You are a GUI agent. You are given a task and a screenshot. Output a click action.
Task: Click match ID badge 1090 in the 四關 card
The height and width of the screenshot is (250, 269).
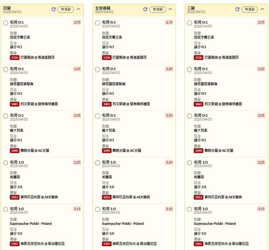[x=15, y=151]
